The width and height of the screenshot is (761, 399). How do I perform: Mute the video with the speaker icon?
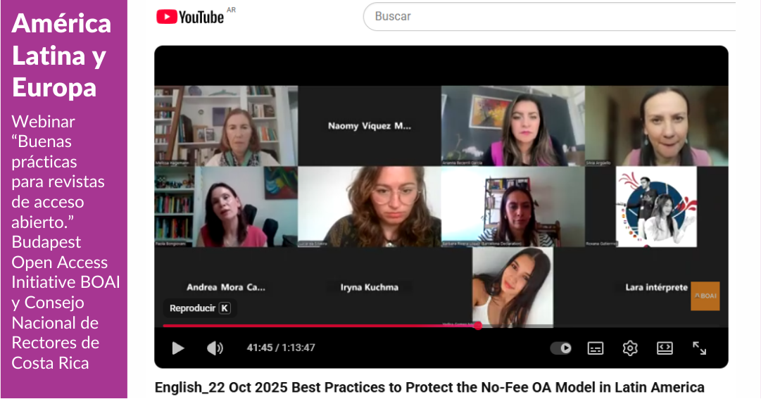pos(215,348)
